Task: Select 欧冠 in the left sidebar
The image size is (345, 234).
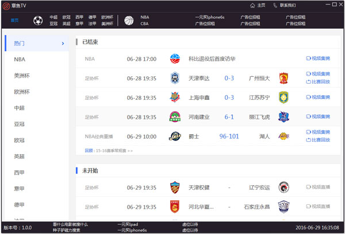Action: pyautogui.click(x=19, y=141)
